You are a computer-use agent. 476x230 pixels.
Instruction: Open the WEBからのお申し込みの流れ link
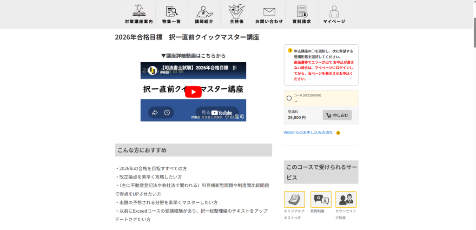click(x=308, y=132)
